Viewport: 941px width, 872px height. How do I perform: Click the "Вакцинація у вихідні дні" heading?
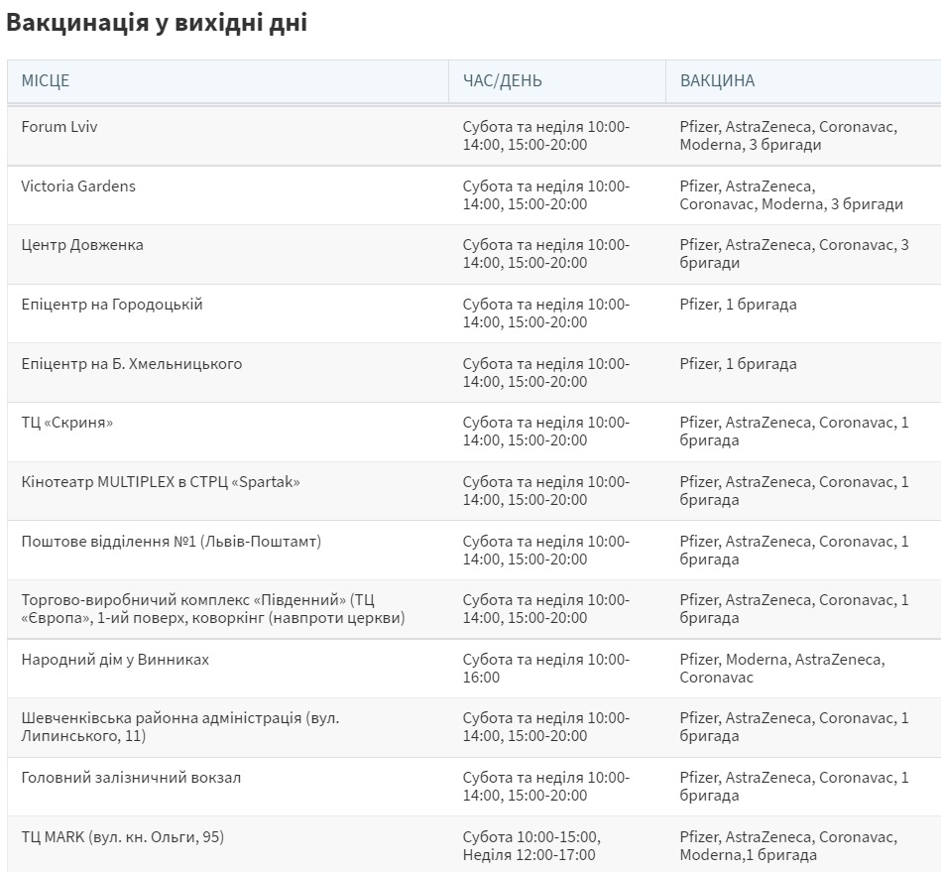coord(157,24)
